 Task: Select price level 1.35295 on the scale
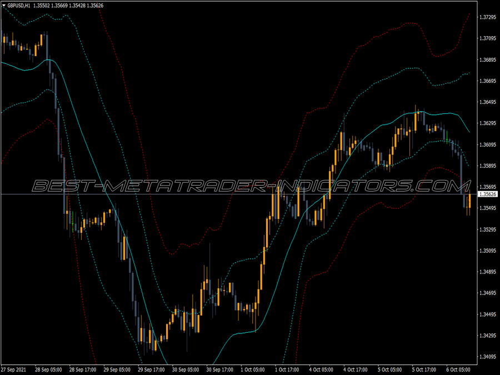(x=488, y=229)
